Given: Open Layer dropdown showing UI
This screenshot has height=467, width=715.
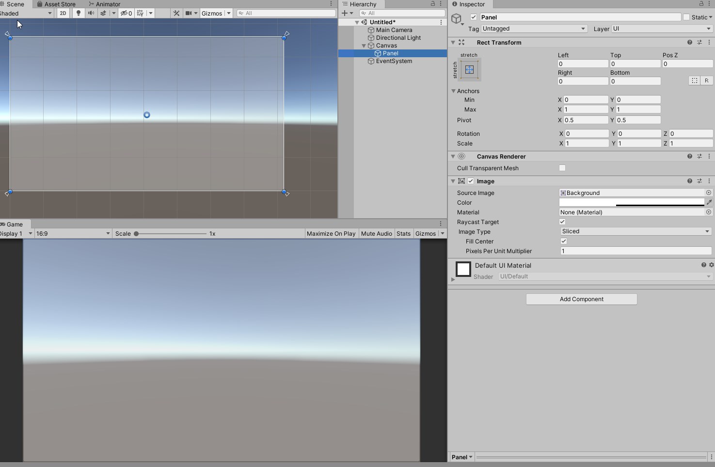Looking at the screenshot, I should point(662,29).
